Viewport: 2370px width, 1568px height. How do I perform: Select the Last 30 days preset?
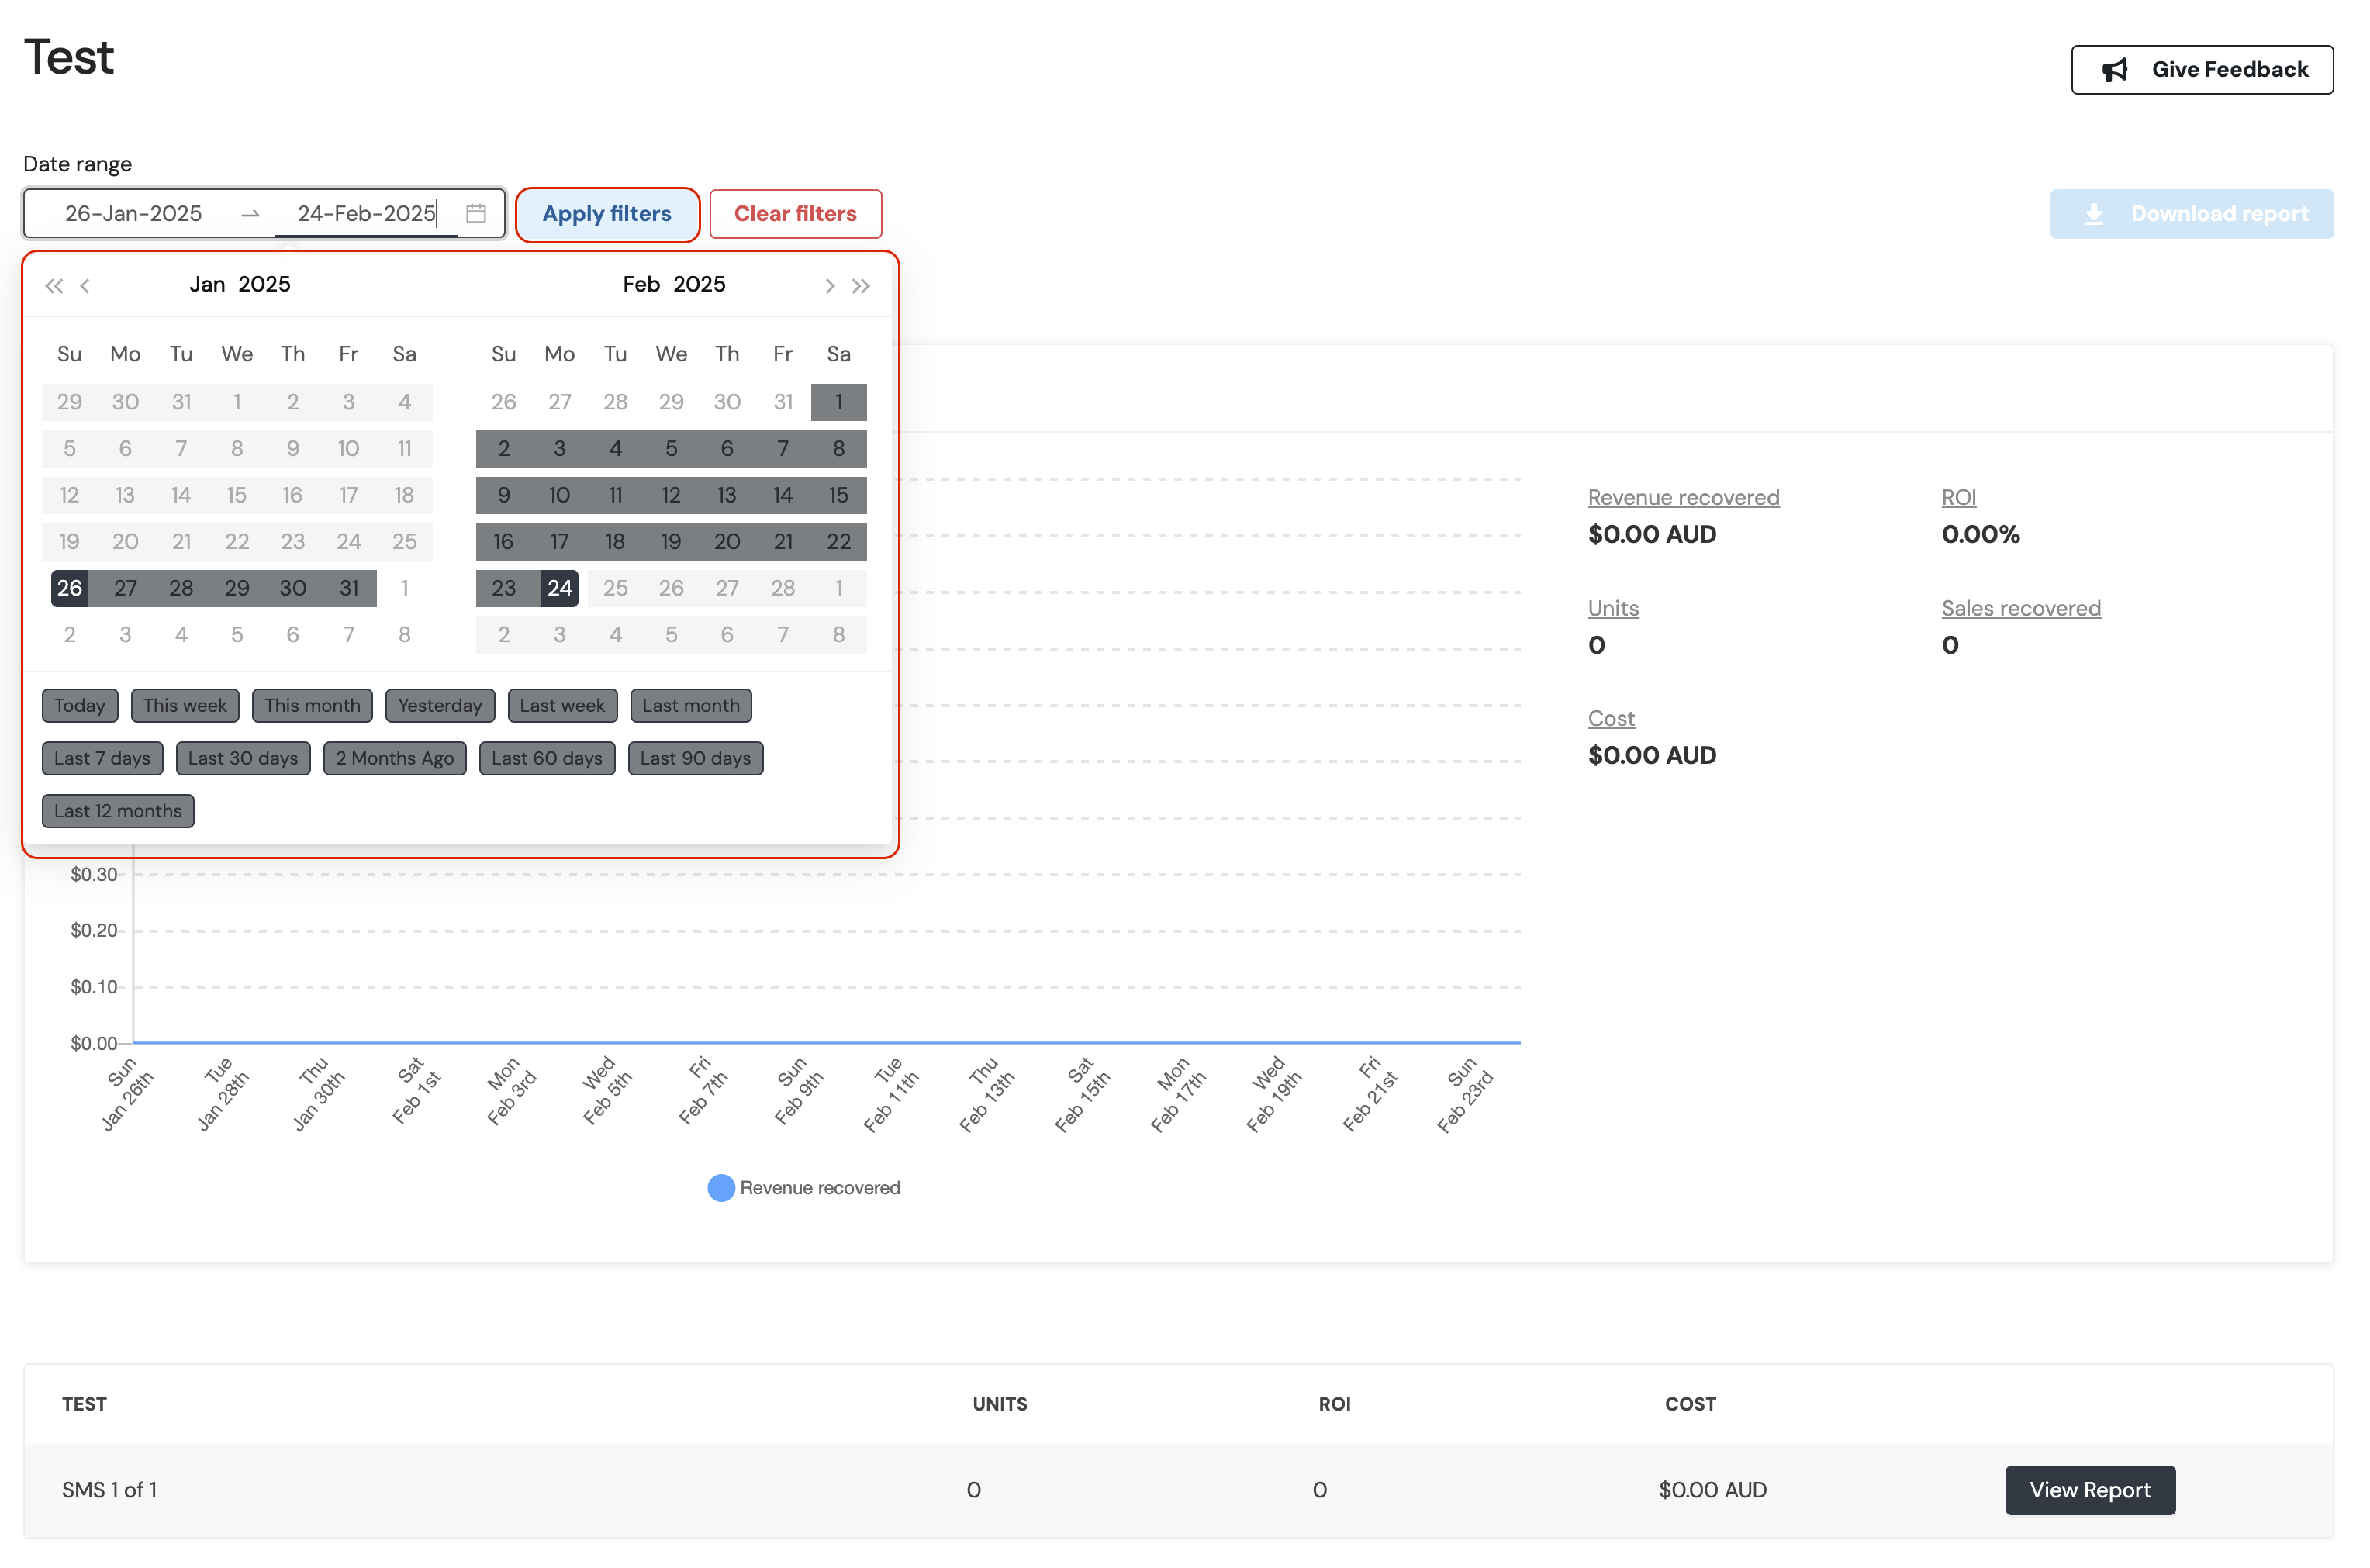(x=243, y=758)
